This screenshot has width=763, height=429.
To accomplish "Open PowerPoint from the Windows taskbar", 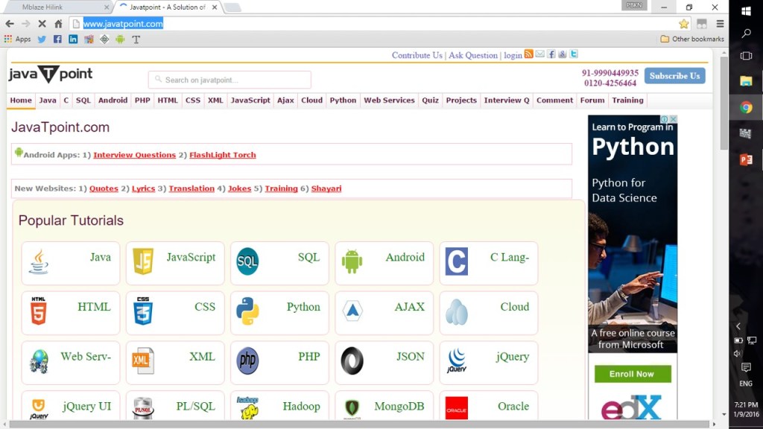I will (746, 159).
